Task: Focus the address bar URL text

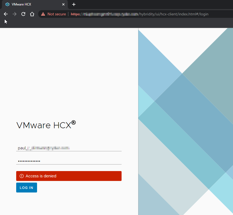Action: (x=139, y=14)
